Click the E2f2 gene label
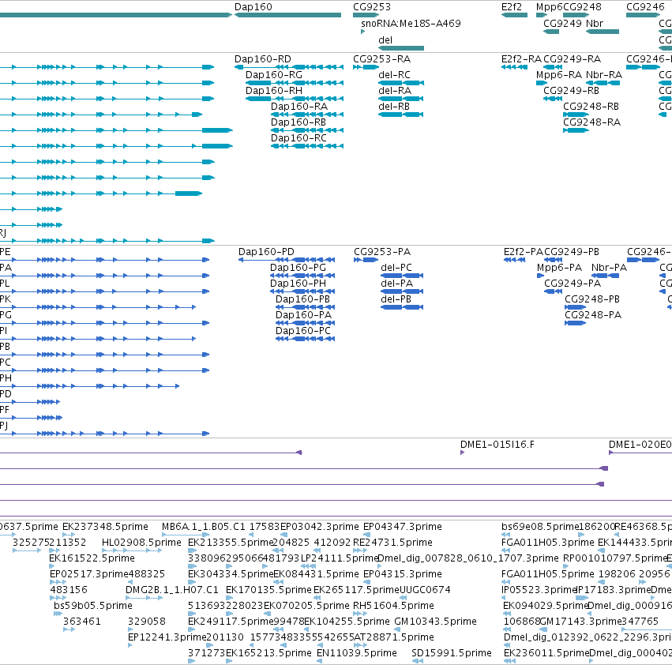The image size is (672, 665). (x=511, y=7)
